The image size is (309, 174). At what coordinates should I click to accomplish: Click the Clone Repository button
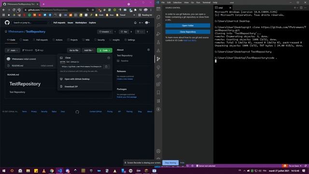click(x=188, y=32)
